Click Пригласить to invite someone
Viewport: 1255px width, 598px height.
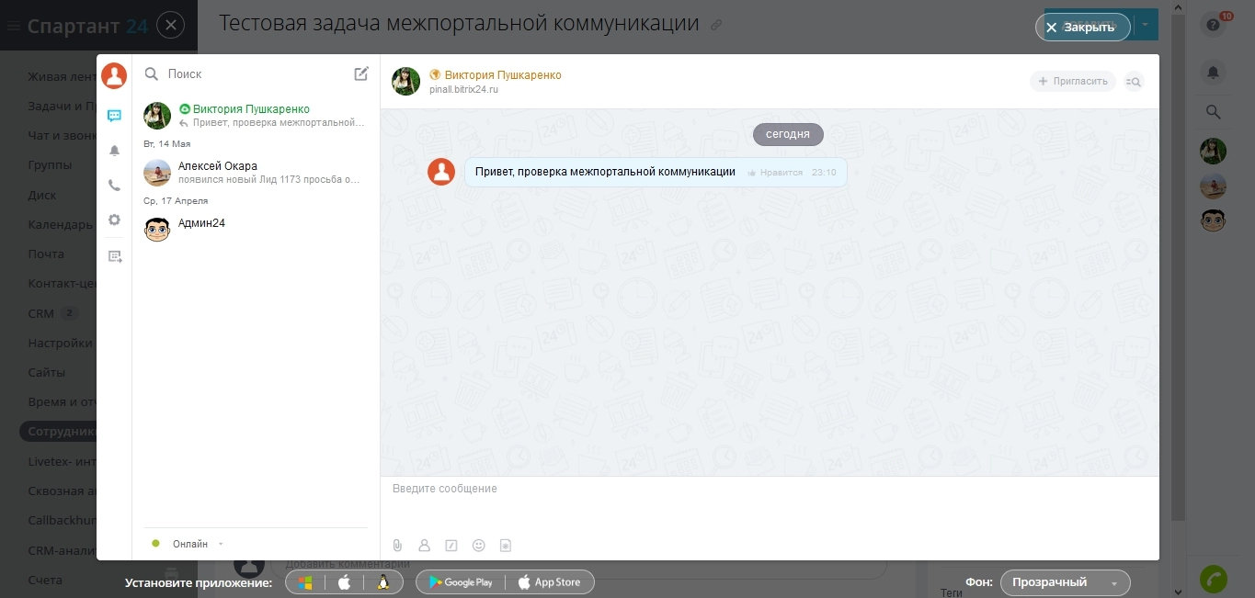click(1072, 81)
